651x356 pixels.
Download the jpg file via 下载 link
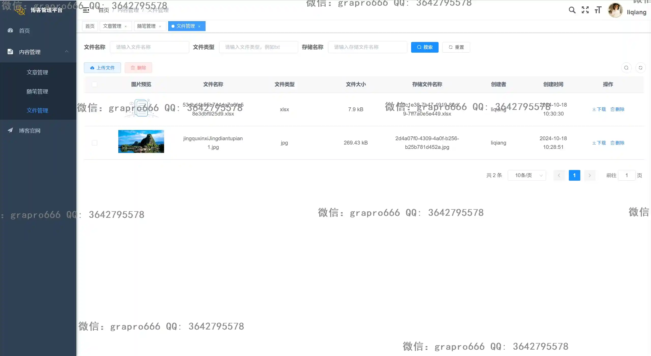coord(599,143)
